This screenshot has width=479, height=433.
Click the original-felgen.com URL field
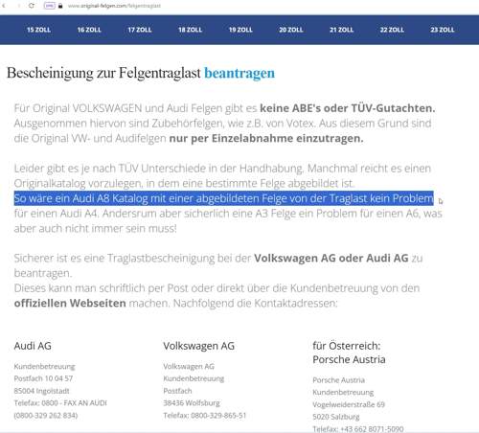(114, 6)
